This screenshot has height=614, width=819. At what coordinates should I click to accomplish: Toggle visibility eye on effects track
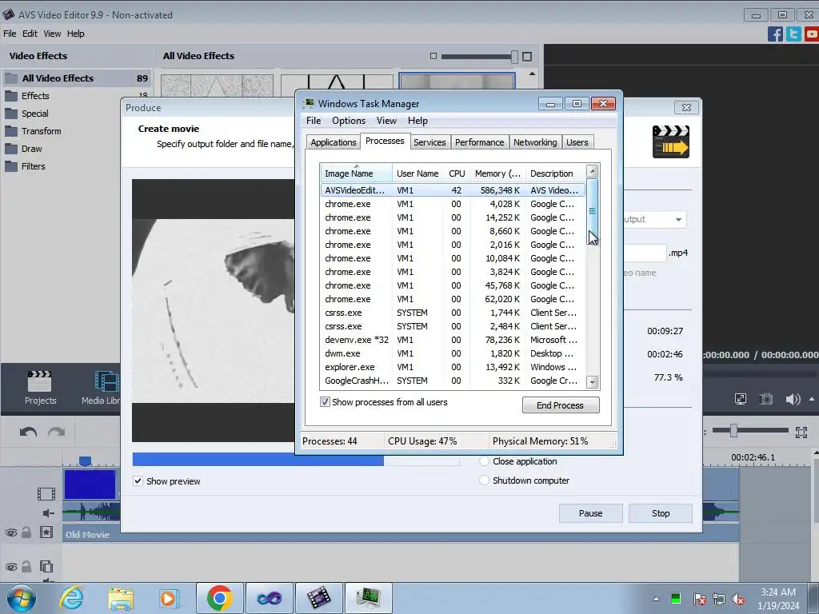(11, 533)
